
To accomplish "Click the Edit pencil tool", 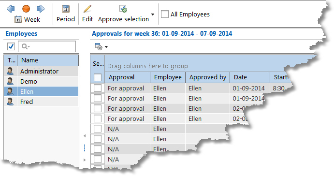I will [87, 14].
